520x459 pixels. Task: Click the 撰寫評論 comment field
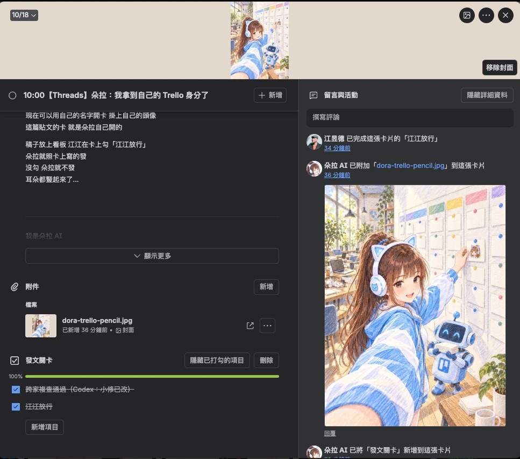click(410, 117)
